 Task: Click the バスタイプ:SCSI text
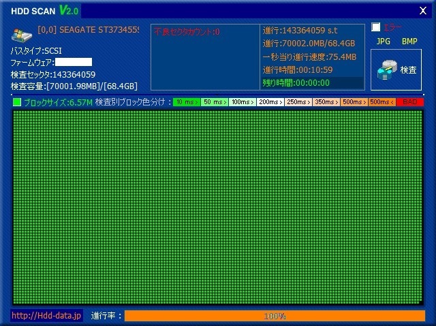[36, 51]
